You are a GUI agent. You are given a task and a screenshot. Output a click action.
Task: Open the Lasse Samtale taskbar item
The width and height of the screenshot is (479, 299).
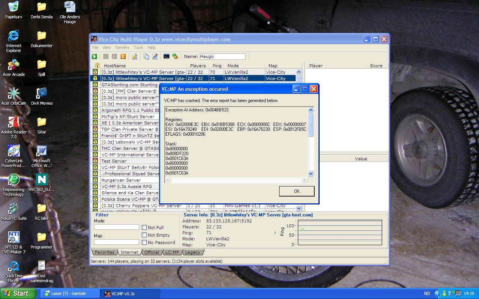click(x=70, y=293)
